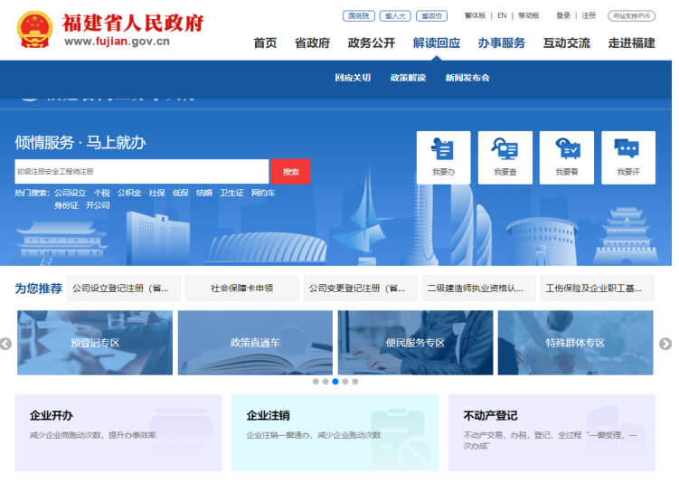Click hot search term 低保
Viewport: 679px width, 483px height.
coord(181,193)
